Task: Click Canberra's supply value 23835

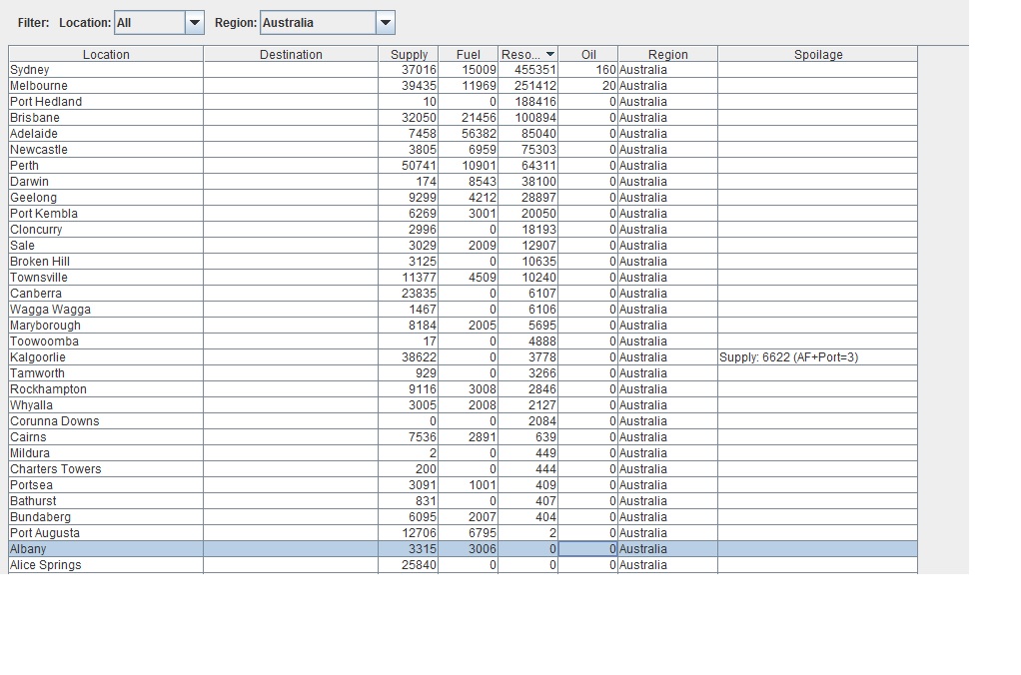Action: (x=419, y=294)
